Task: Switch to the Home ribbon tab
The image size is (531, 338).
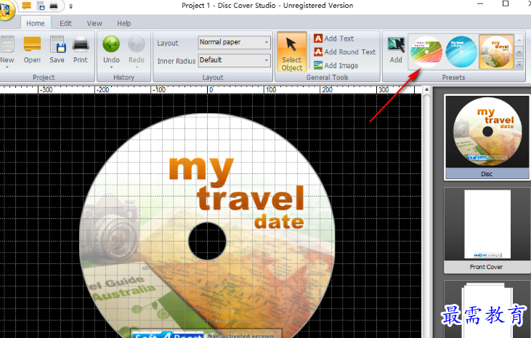Action: tap(36, 23)
